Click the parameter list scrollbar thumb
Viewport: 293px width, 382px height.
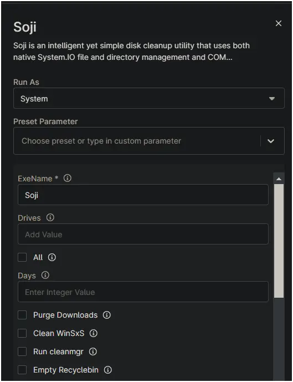coord(279,241)
